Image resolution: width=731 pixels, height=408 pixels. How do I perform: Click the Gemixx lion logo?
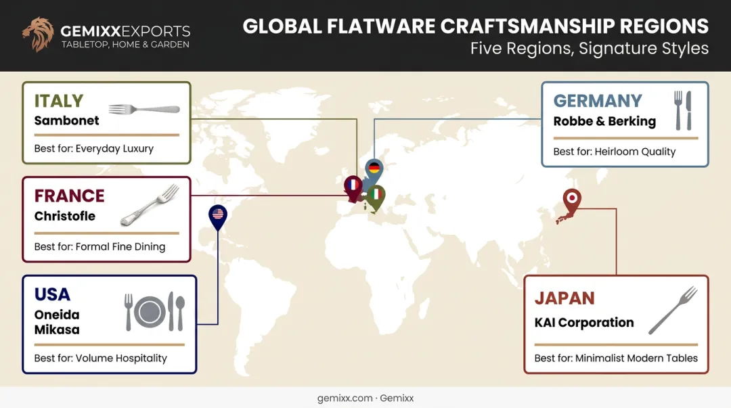[38, 34]
